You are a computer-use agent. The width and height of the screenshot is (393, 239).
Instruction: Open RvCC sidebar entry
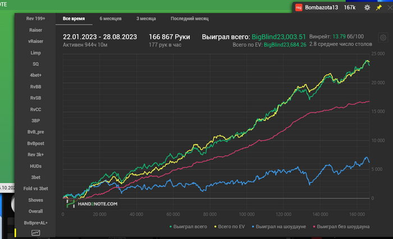35,109
